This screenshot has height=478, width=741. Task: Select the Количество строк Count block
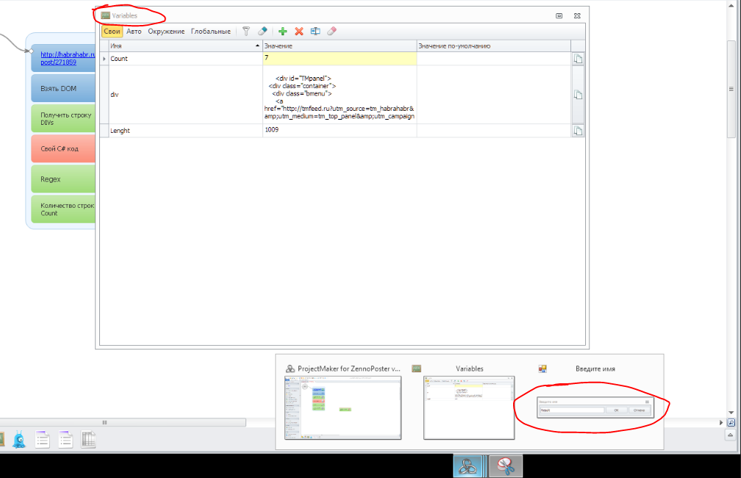coord(63,209)
